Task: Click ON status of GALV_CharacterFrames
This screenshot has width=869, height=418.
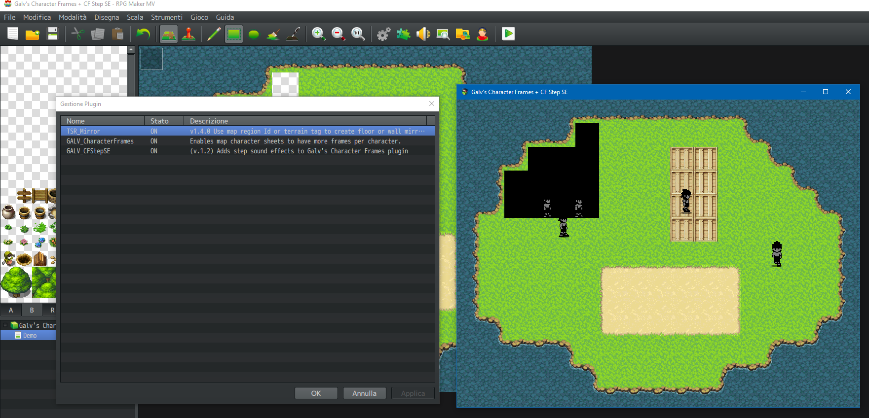Action: [154, 141]
